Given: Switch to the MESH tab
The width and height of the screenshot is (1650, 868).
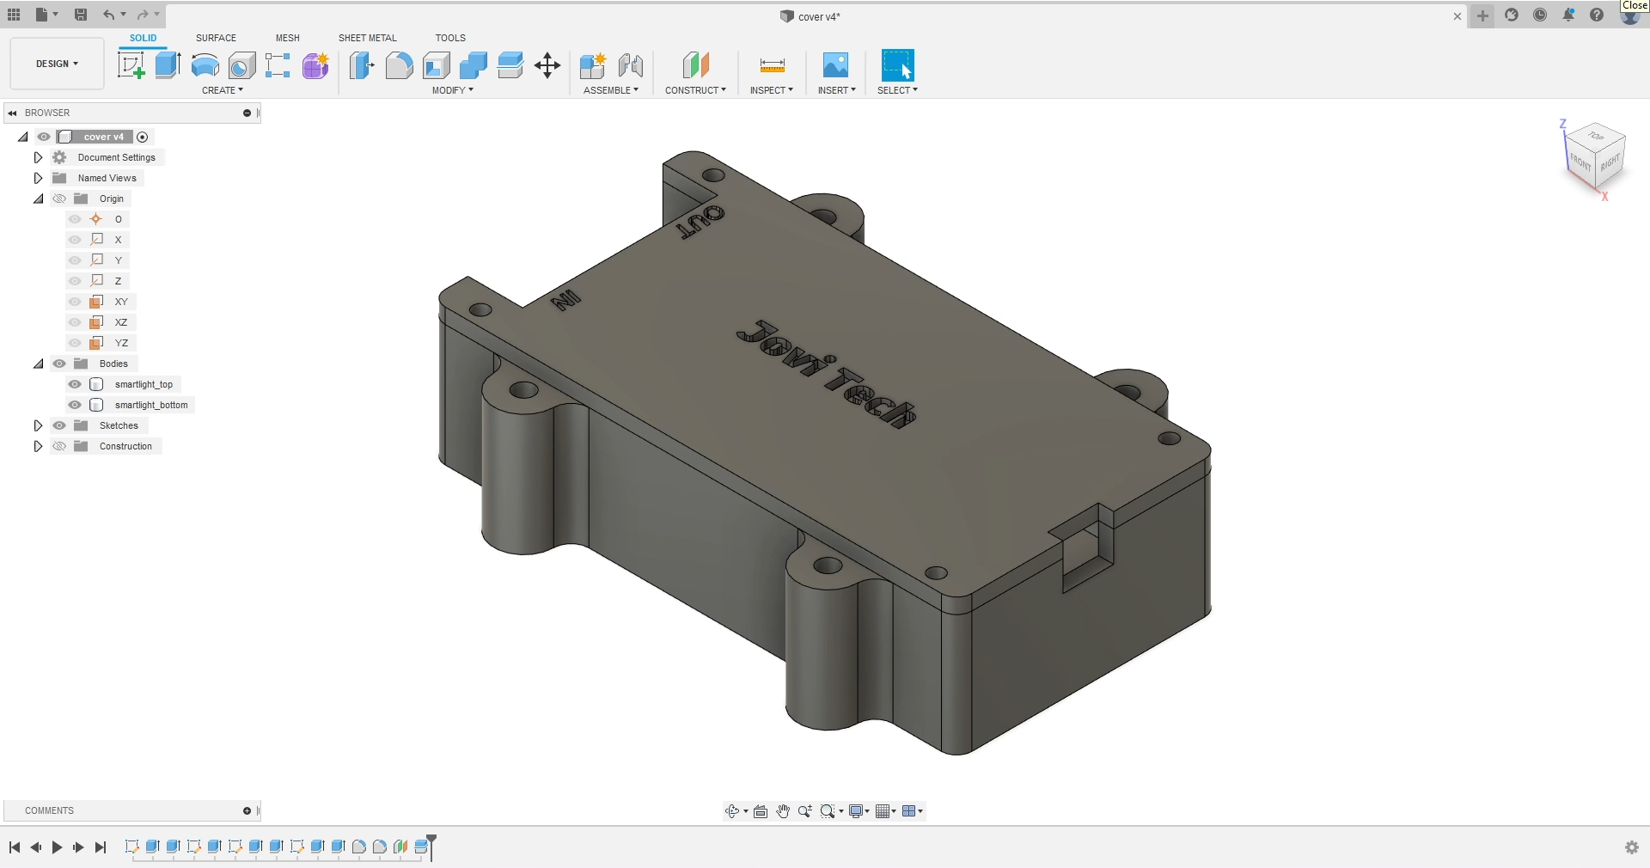Looking at the screenshot, I should [x=288, y=38].
